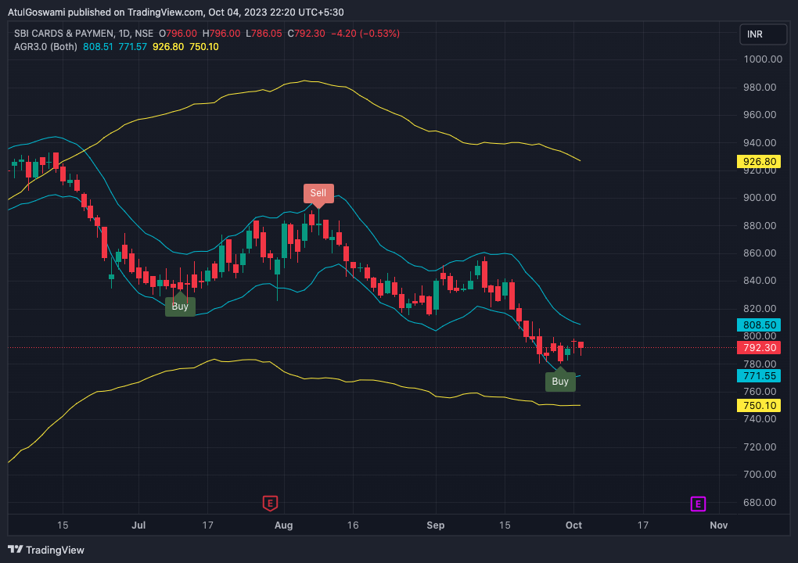The height and width of the screenshot is (563, 798).
Task: Click the Buy signal label in July
Action: tap(180, 307)
